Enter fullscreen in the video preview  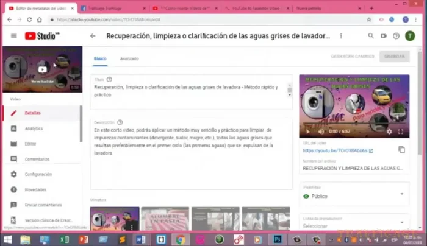401,132
